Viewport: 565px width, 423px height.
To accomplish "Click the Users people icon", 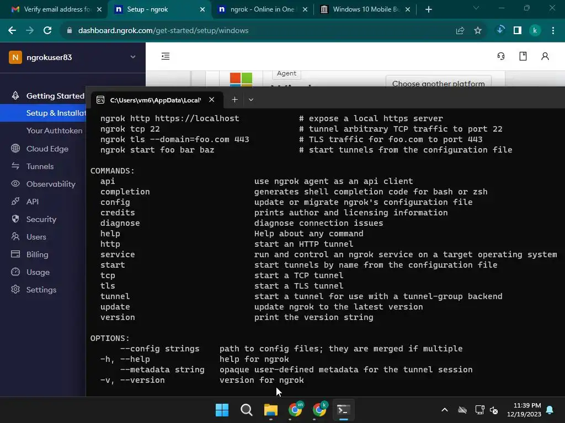I will 15,236.
